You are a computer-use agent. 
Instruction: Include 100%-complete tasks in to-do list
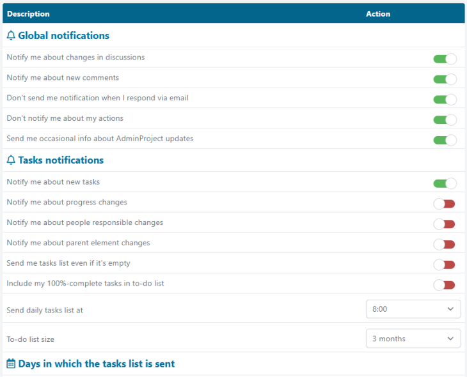click(x=445, y=285)
